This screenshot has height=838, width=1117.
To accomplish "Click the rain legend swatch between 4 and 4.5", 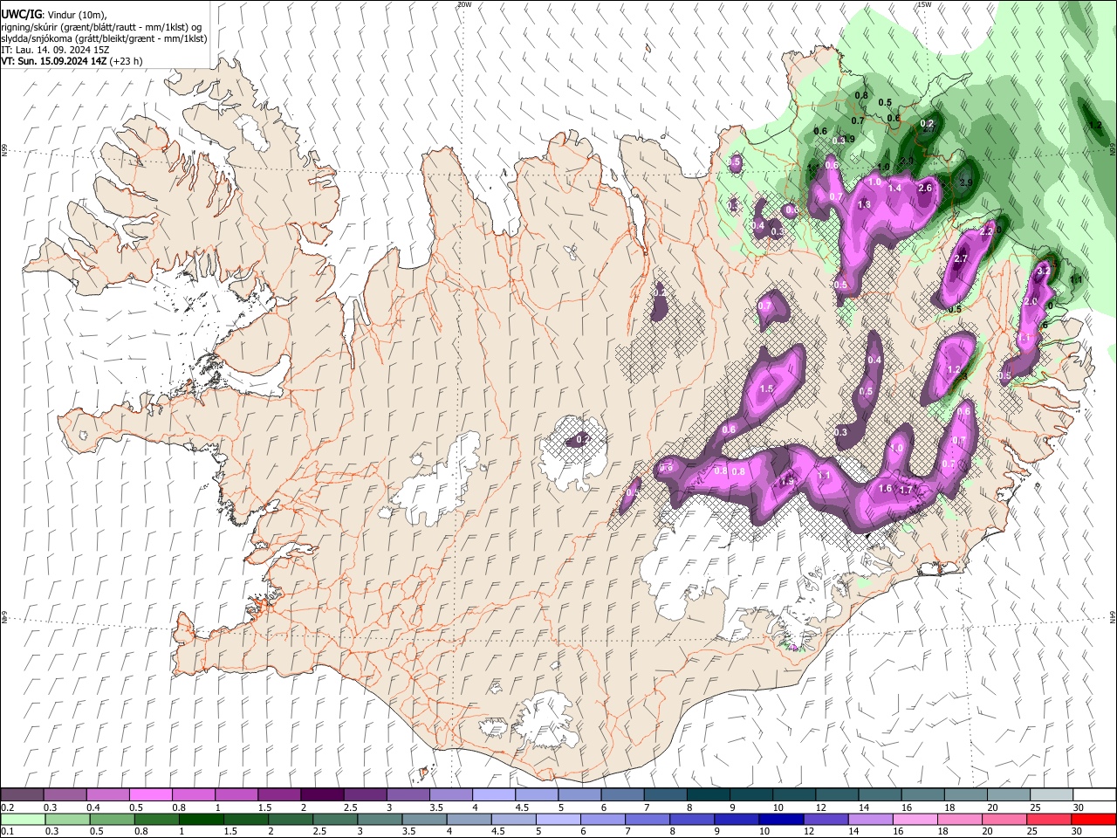I will tap(468, 820).
